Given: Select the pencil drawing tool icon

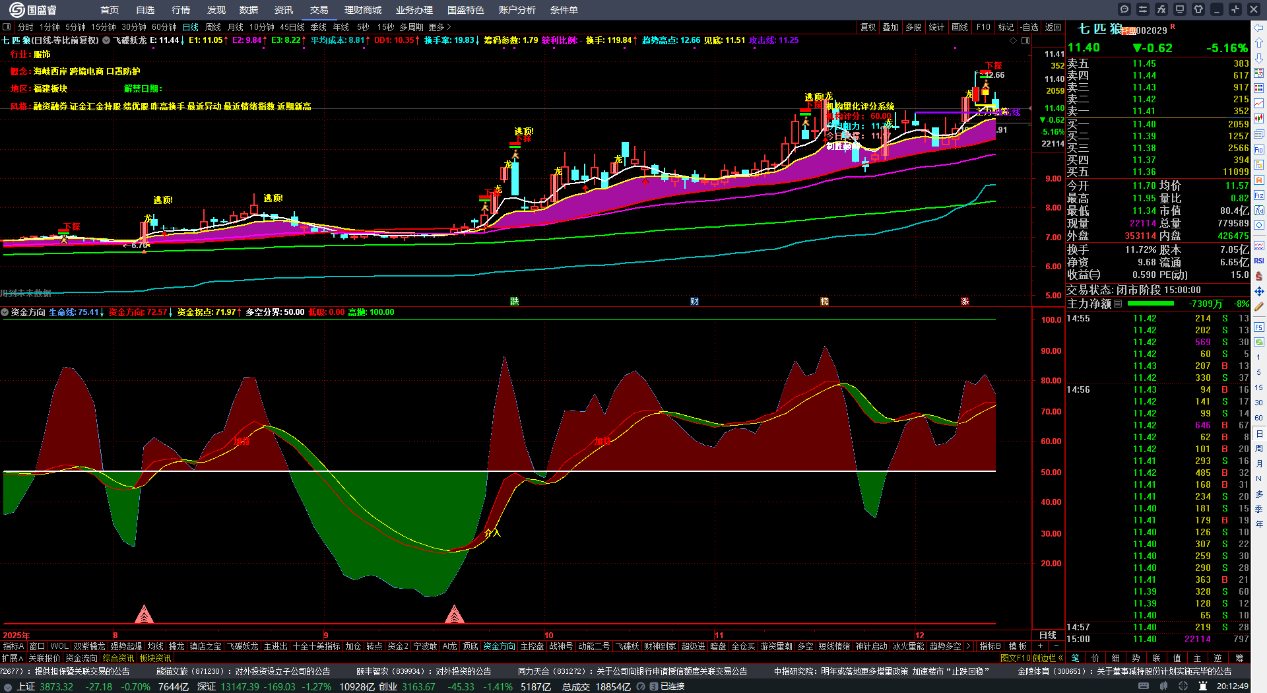Looking at the screenshot, I should pyautogui.click(x=1259, y=307).
